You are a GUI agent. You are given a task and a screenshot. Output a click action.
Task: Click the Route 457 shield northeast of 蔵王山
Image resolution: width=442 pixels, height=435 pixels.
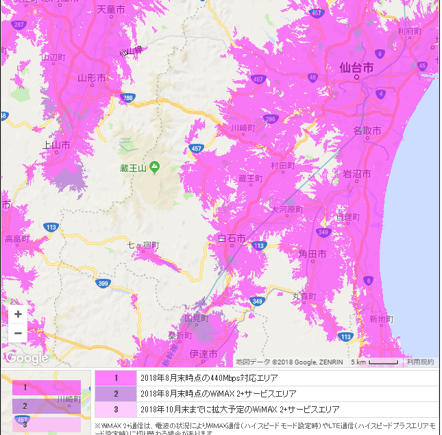pyautogui.click(x=196, y=148)
